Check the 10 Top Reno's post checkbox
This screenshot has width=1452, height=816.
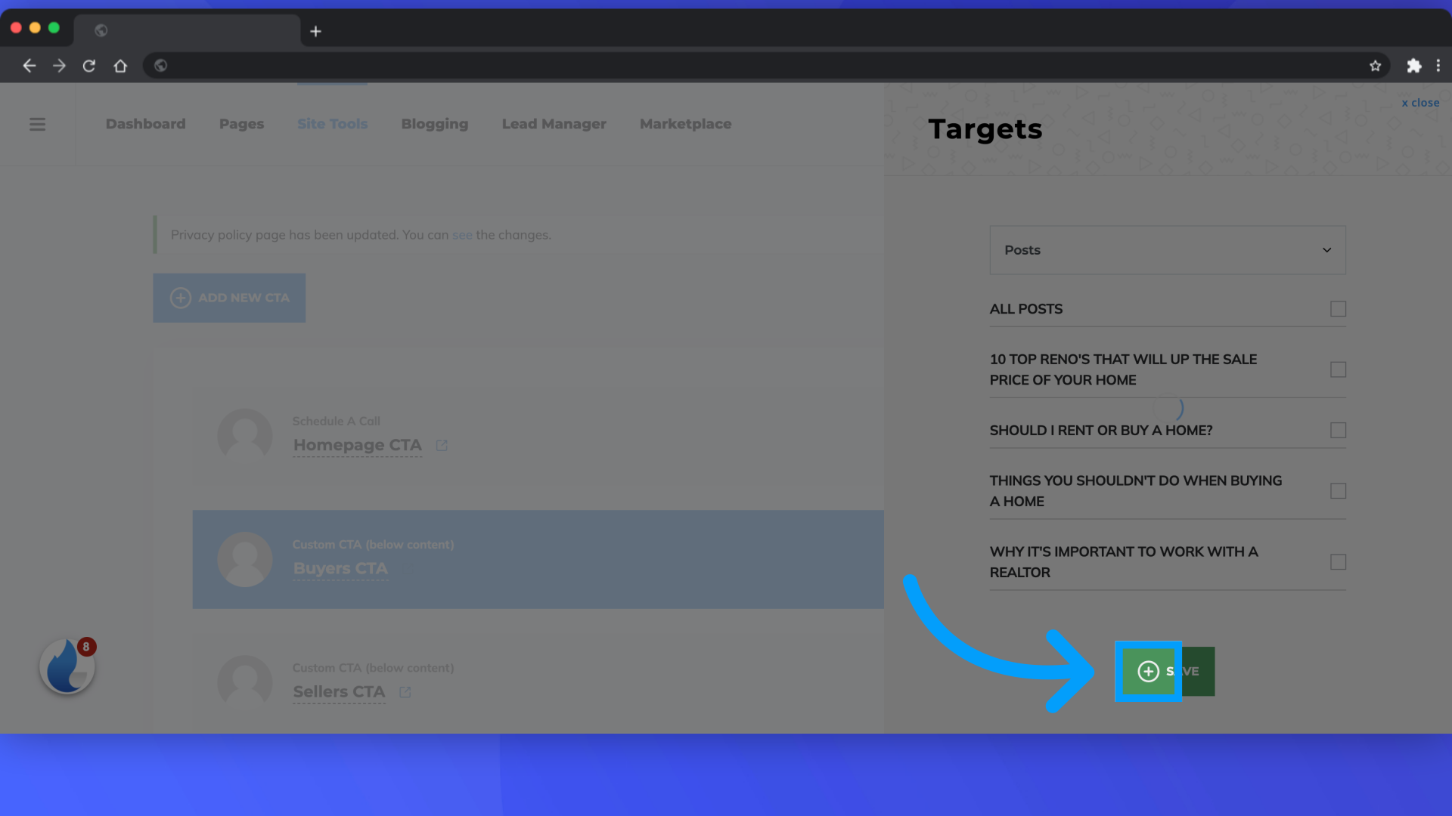pos(1338,369)
